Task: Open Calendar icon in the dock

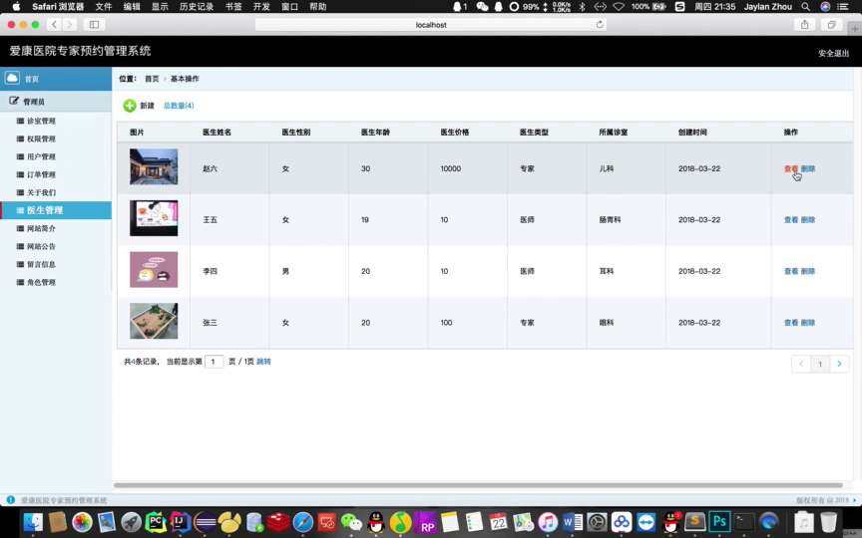Action: [498, 522]
